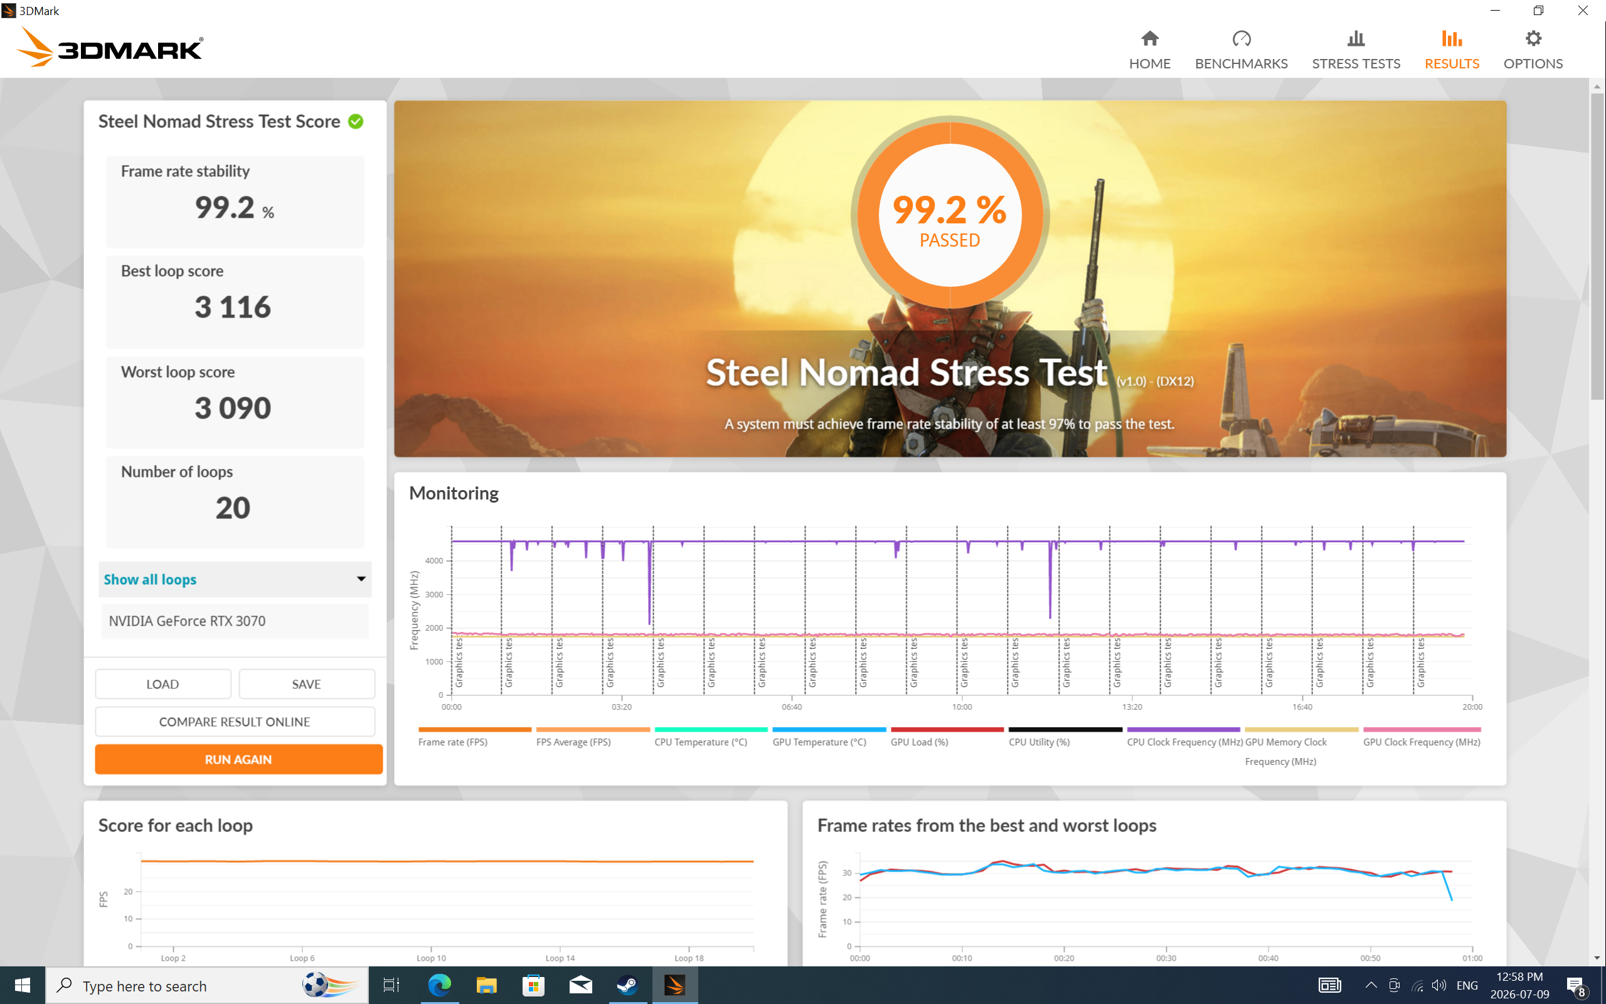Click the scrollbar up arrow
The width and height of the screenshot is (1606, 1004).
pyautogui.click(x=1597, y=87)
